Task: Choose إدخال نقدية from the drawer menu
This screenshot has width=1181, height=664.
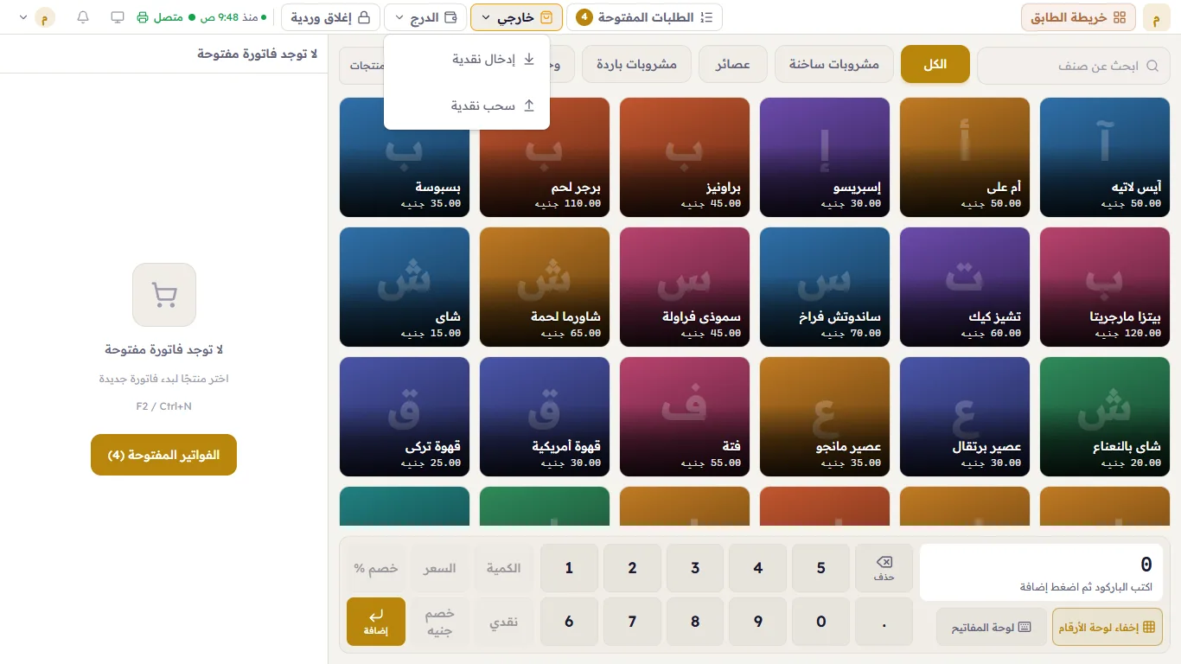Action: [467, 60]
